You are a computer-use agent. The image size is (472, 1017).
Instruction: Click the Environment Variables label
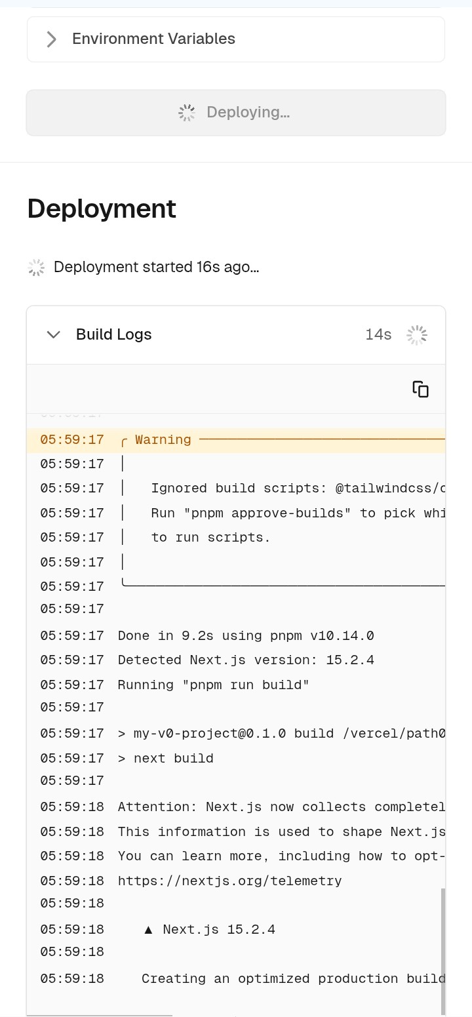click(153, 39)
